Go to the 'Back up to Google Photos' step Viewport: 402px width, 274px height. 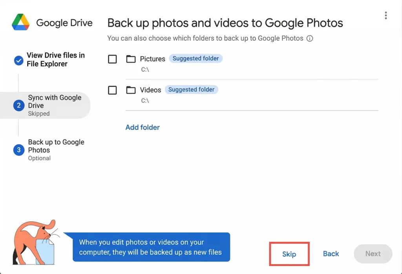point(56,146)
